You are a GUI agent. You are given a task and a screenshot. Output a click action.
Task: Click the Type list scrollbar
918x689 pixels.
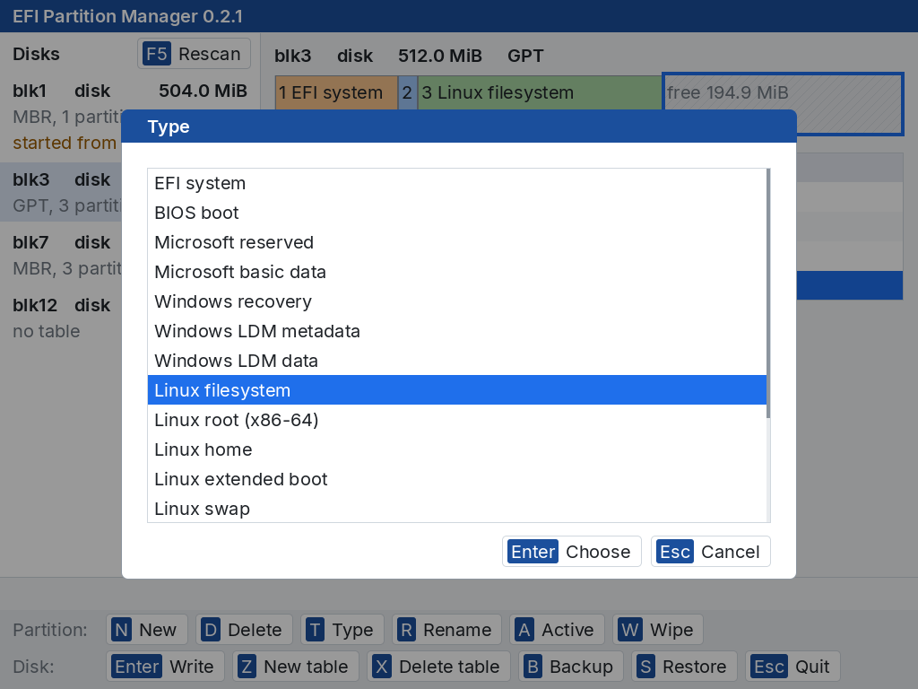(x=768, y=293)
